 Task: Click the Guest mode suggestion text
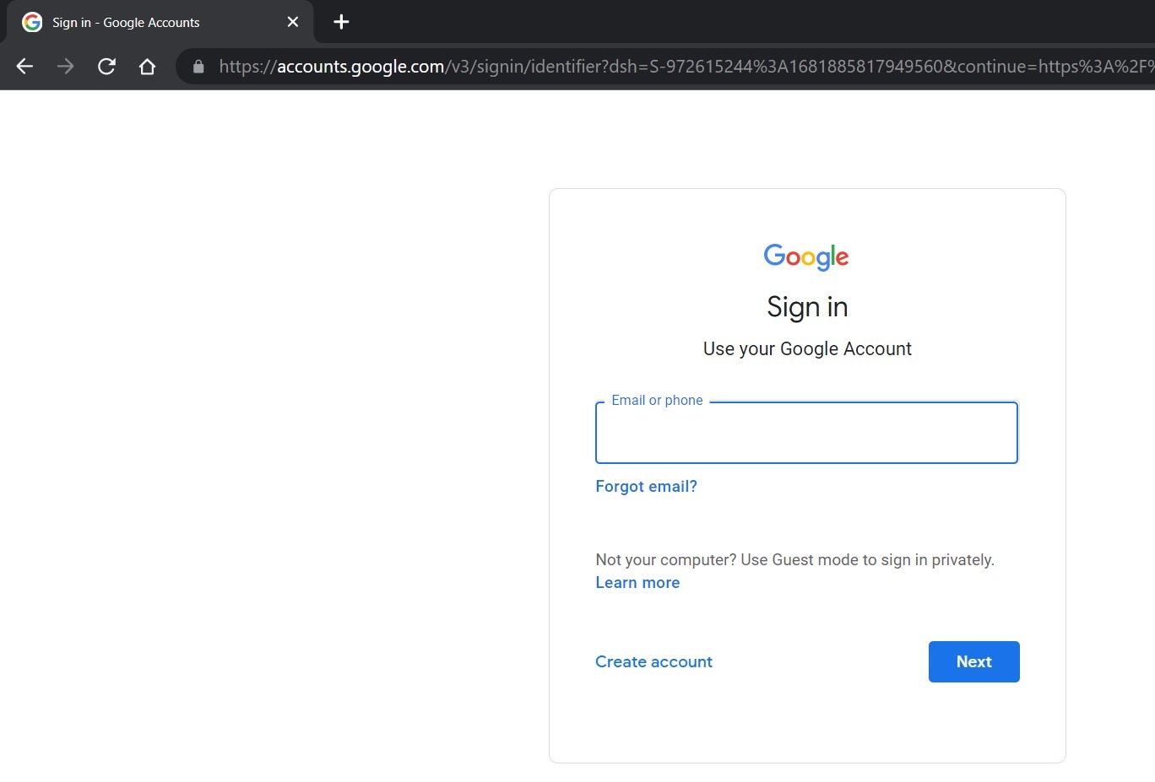click(794, 559)
